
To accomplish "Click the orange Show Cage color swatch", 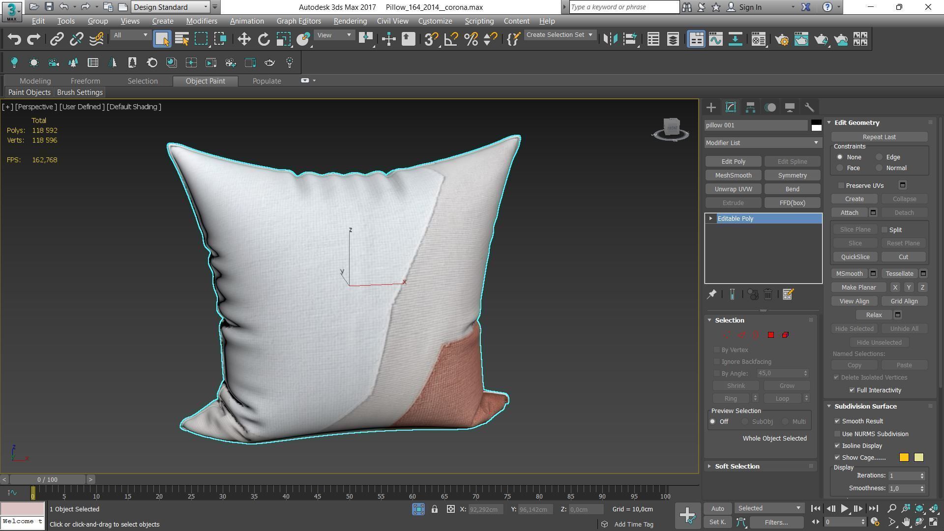I will coord(904,458).
